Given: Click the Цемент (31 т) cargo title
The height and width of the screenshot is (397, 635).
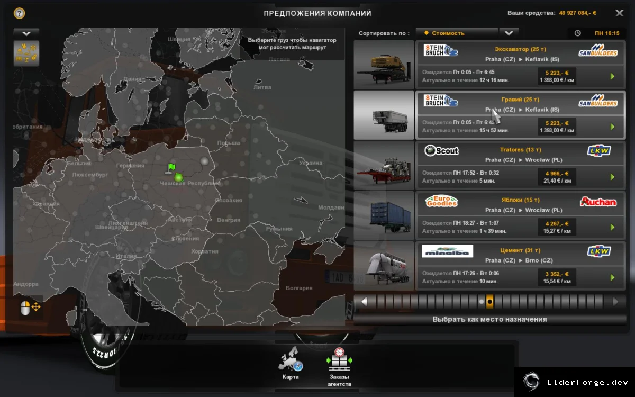Looking at the screenshot, I should point(520,250).
